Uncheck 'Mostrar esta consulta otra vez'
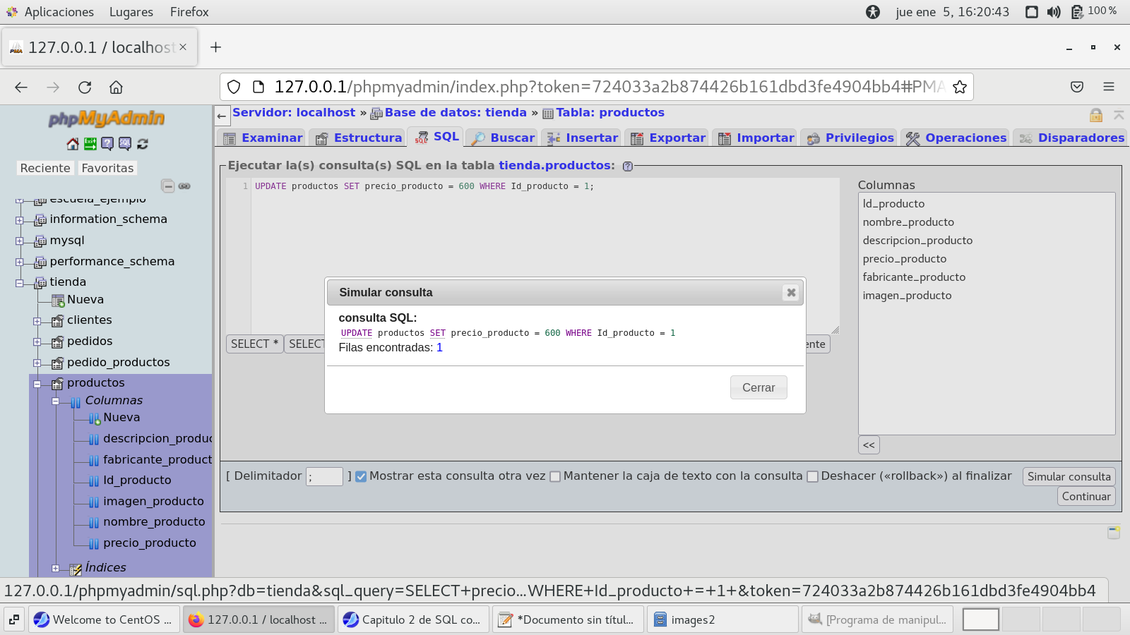This screenshot has height=635, width=1130. (361, 477)
